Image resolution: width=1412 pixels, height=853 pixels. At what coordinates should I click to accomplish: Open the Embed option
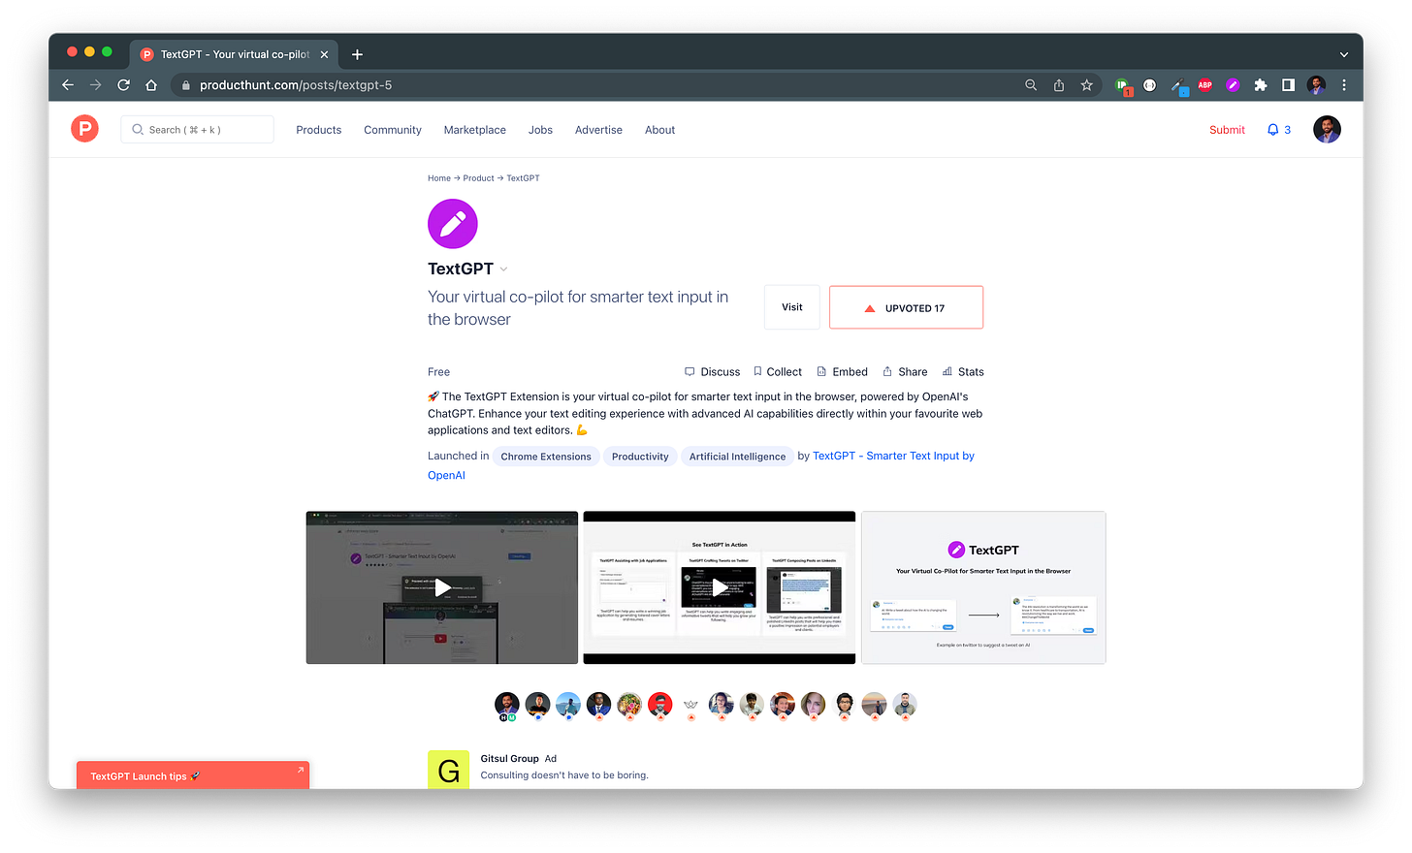(842, 372)
